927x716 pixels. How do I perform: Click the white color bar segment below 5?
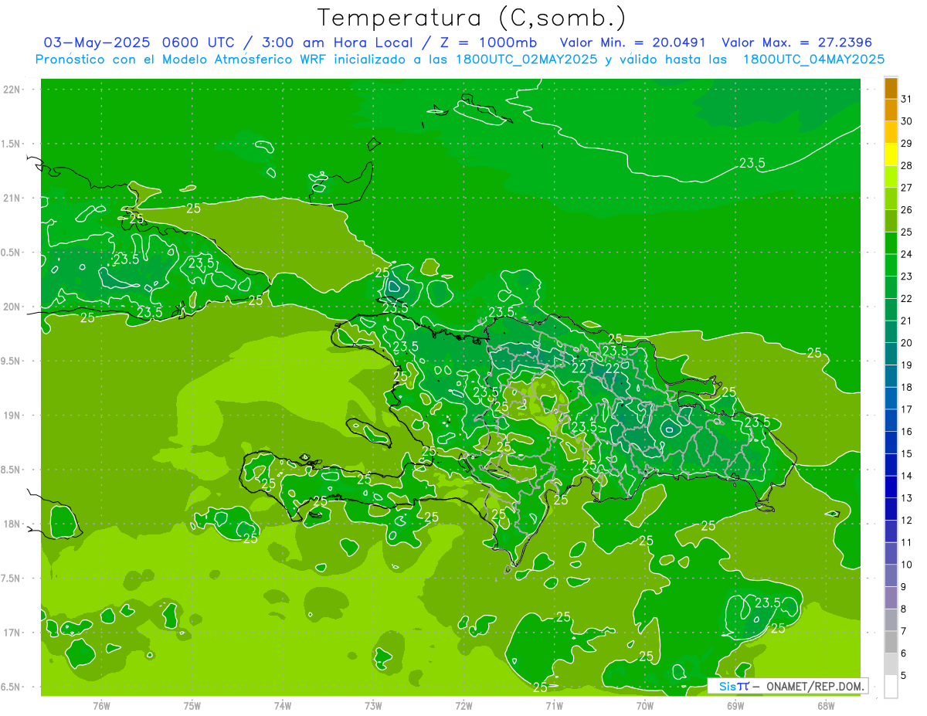[x=891, y=687]
